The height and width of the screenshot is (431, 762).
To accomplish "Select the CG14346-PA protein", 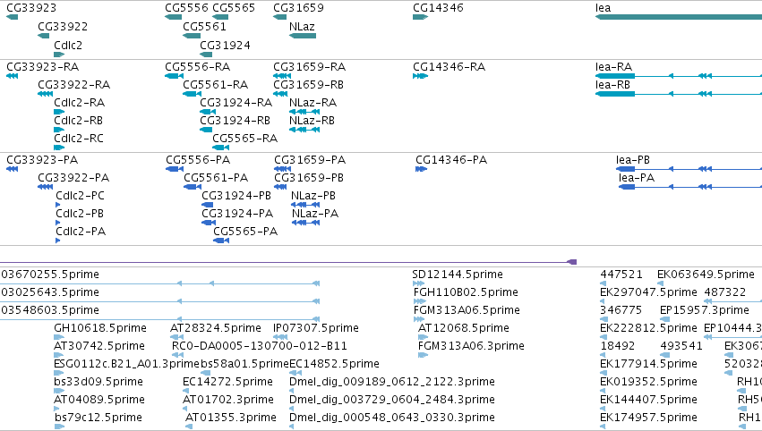I will click(x=451, y=160).
